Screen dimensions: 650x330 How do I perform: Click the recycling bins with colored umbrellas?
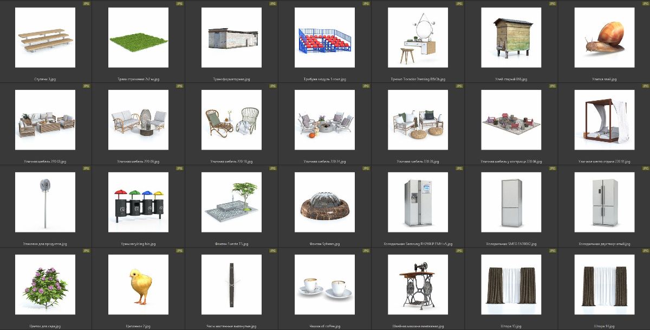[x=138, y=203]
